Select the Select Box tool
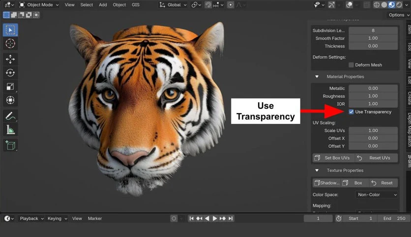 click(10, 30)
